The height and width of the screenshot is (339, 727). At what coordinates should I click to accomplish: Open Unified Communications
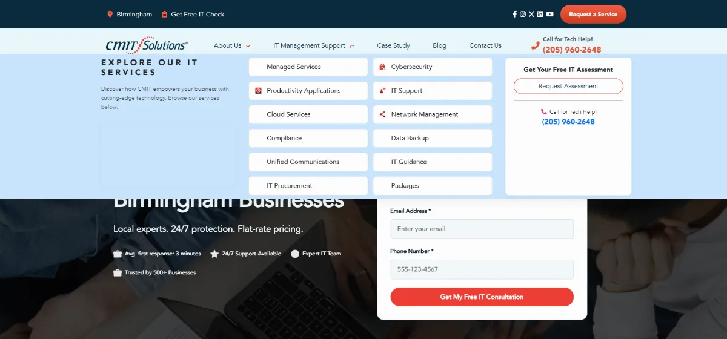point(308,162)
